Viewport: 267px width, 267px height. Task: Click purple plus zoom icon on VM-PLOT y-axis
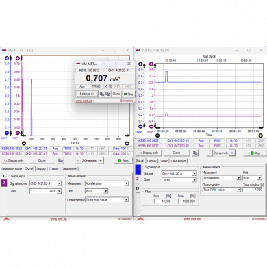(151, 64)
